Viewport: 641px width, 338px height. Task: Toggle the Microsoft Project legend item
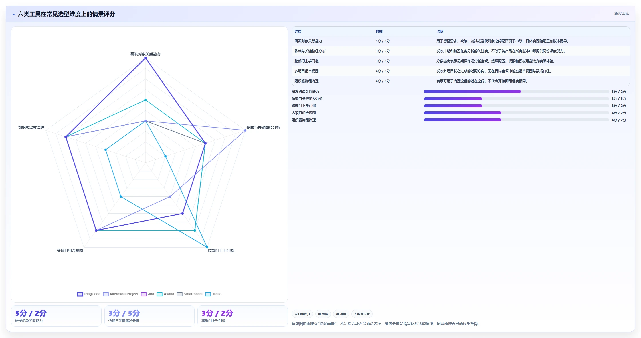(x=120, y=294)
